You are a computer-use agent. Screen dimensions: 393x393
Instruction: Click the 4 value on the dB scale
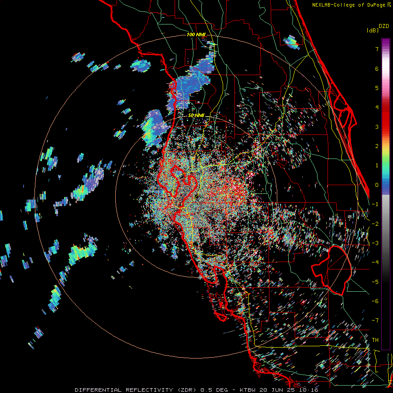coord(377,107)
